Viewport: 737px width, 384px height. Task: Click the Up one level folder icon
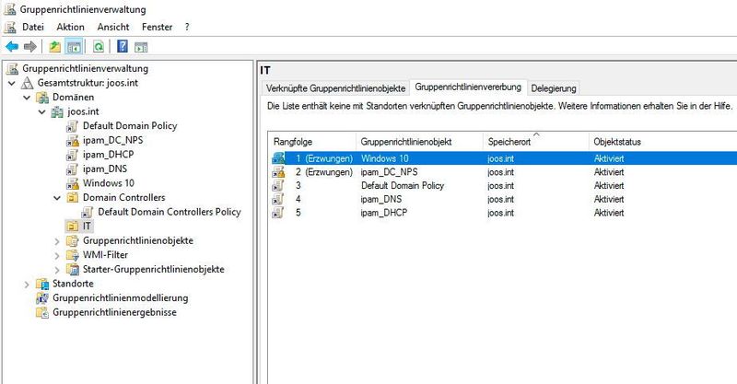(x=55, y=47)
